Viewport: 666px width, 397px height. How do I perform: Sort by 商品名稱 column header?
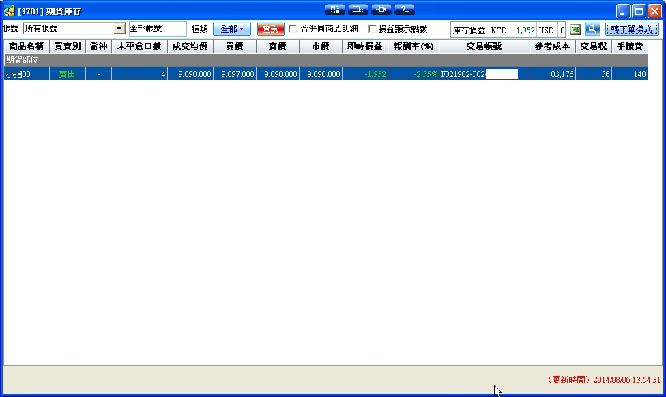(27, 46)
